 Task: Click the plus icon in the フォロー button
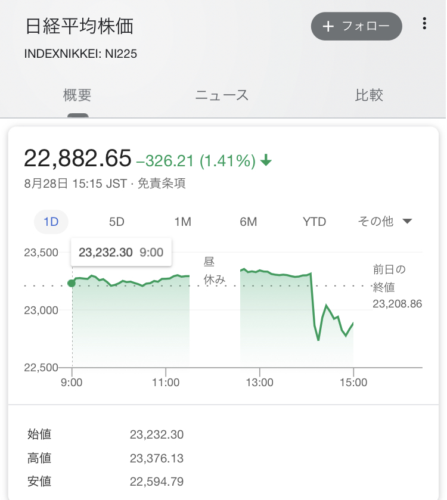pos(328,26)
